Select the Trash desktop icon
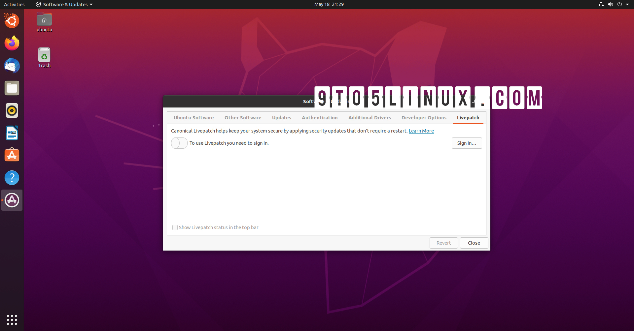Viewport: 634px width, 331px height. (44, 58)
